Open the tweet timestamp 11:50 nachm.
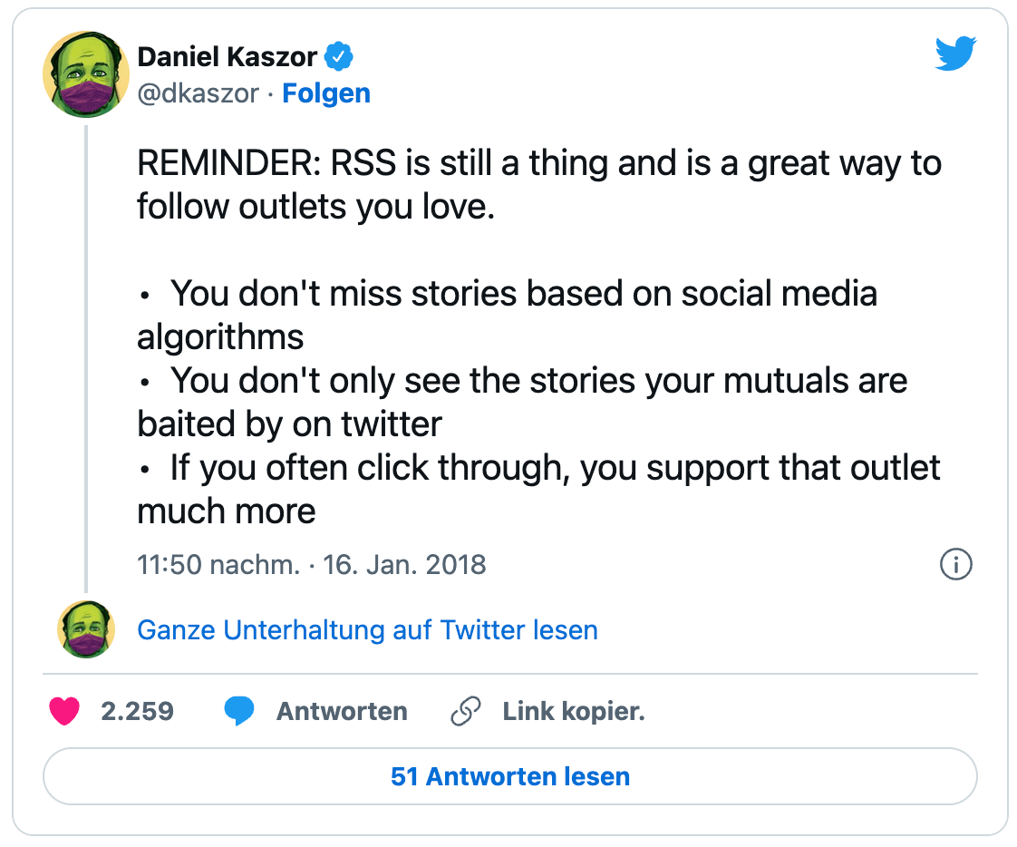Screen dimensions: 1017x847 coord(218,564)
